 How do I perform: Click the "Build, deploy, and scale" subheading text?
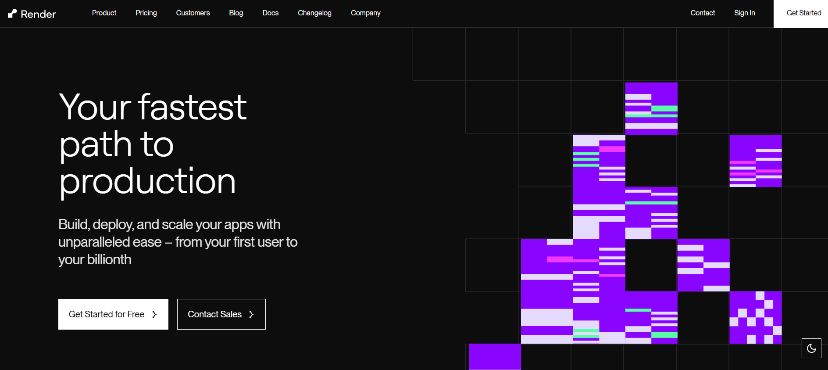(x=178, y=242)
